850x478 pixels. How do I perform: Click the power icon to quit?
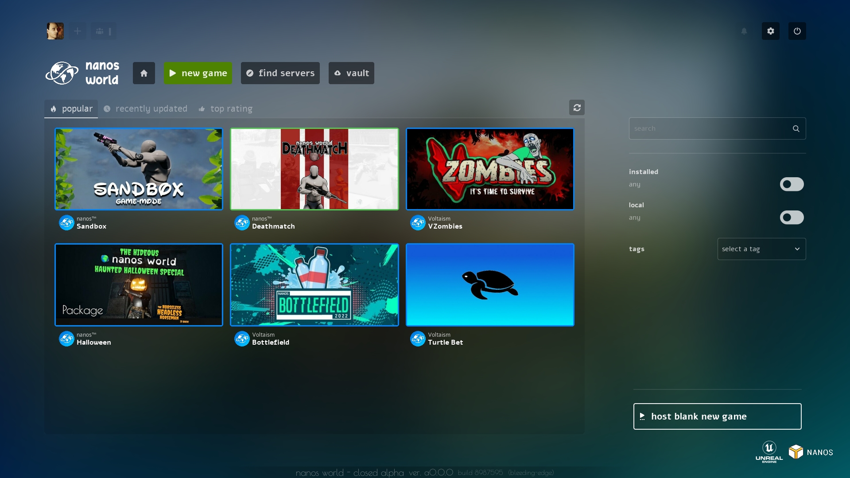pos(797,31)
